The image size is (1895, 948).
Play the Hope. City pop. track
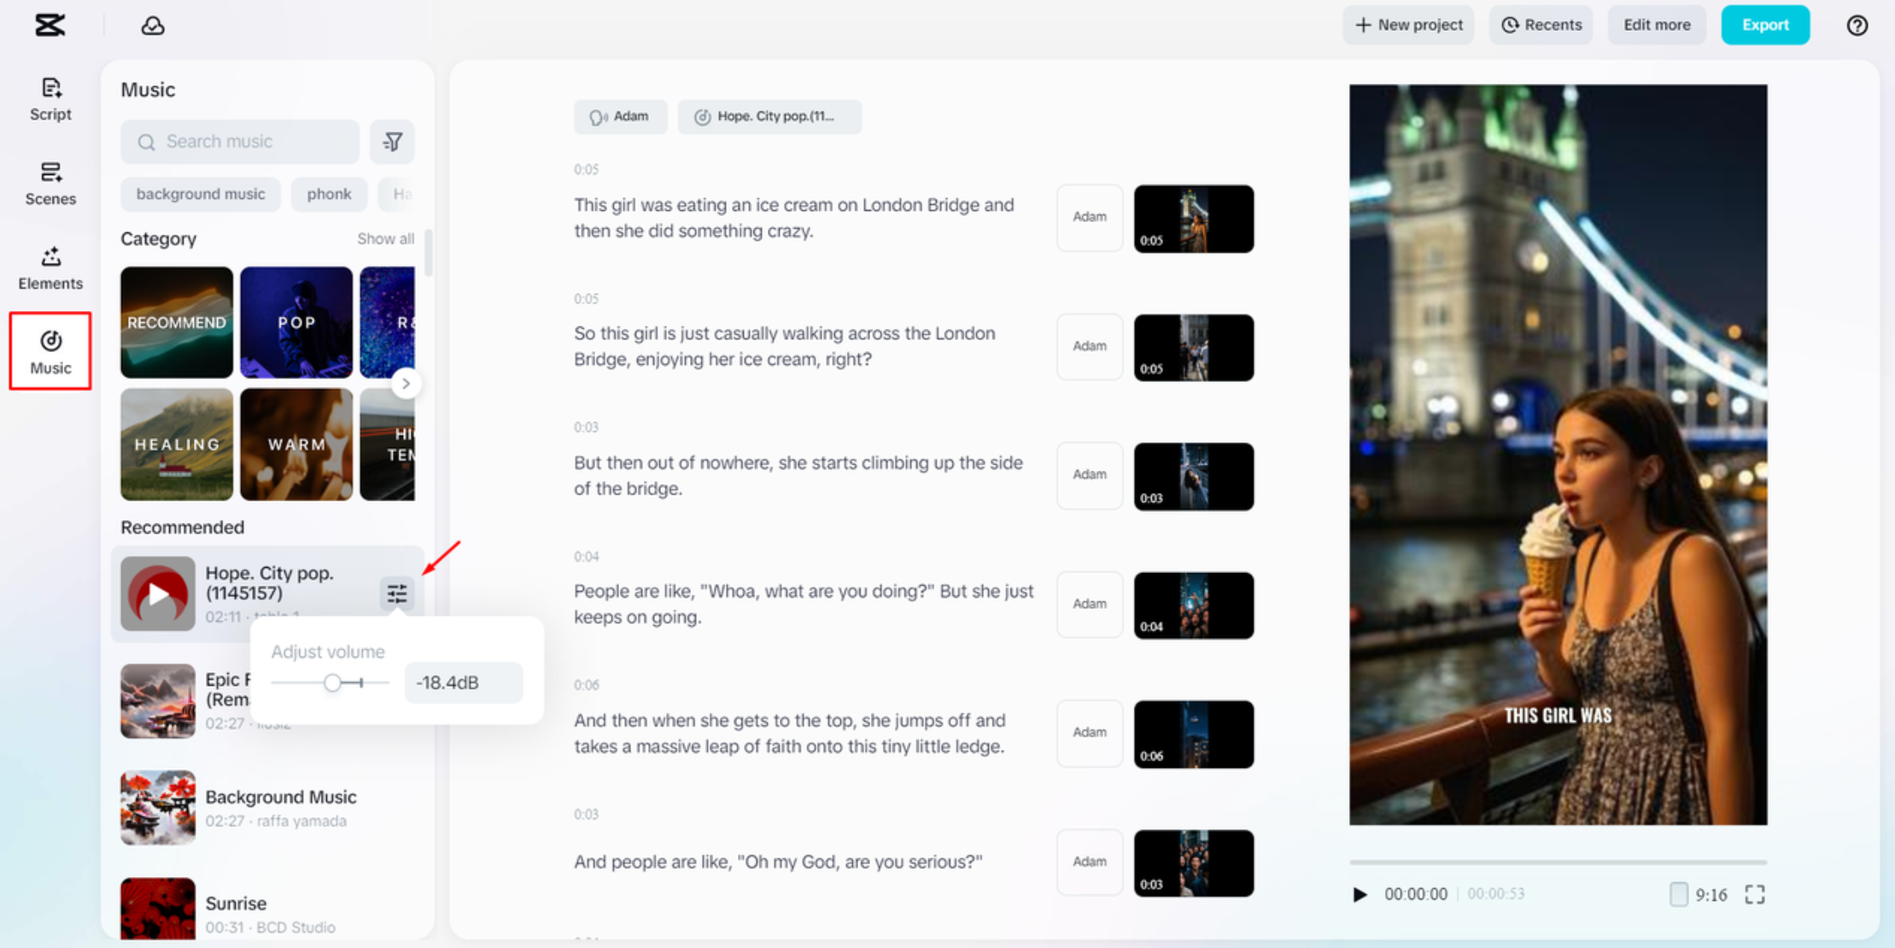[158, 594]
